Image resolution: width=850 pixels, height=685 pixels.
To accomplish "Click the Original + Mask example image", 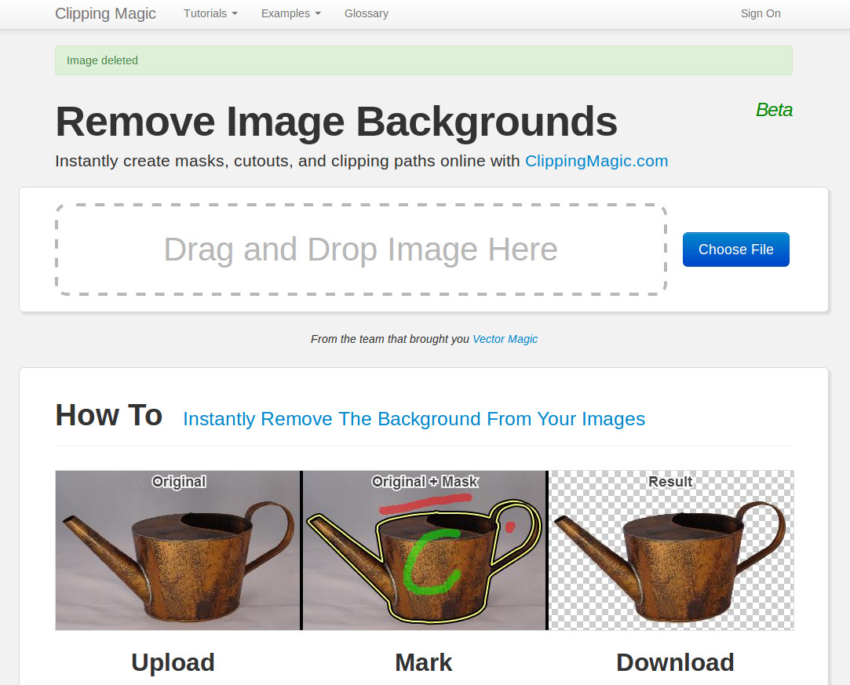I will 425,550.
